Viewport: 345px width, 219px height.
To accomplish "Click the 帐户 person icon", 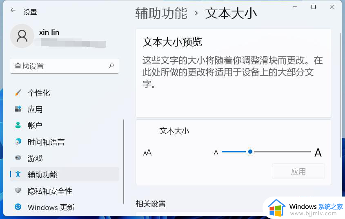I will click(x=18, y=125).
